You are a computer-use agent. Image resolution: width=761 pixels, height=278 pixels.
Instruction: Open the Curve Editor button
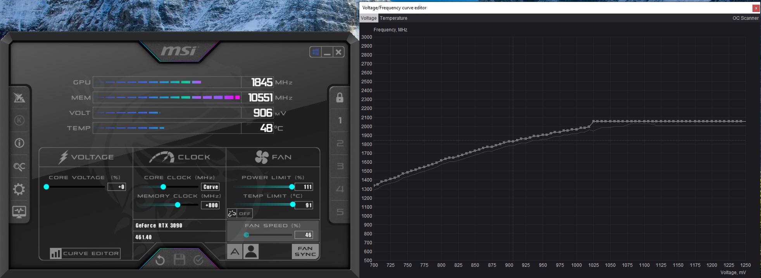click(85, 253)
